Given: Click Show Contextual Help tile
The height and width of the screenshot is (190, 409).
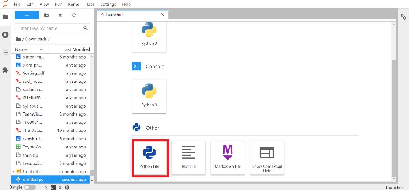Looking at the screenshot, I should (267, 158).
